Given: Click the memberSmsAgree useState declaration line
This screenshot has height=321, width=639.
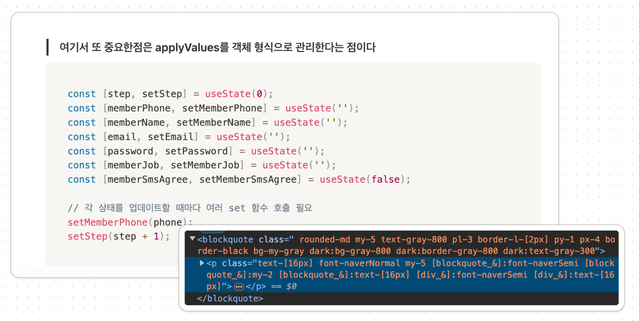Looking at the screenshot, I should pyautogui.click(x=239, y=179).
